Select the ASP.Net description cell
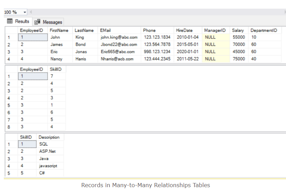 (47, 152)
